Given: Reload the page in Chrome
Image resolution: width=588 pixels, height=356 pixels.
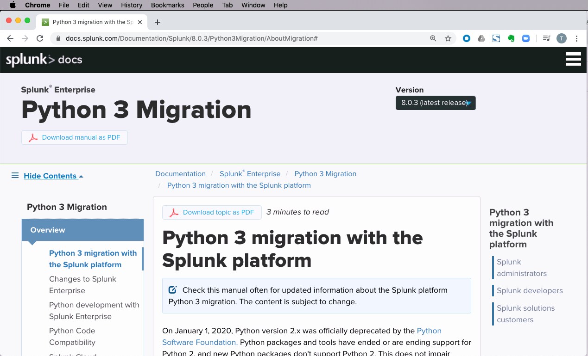Looking at the screenshot, I should (x=40, y=38).
